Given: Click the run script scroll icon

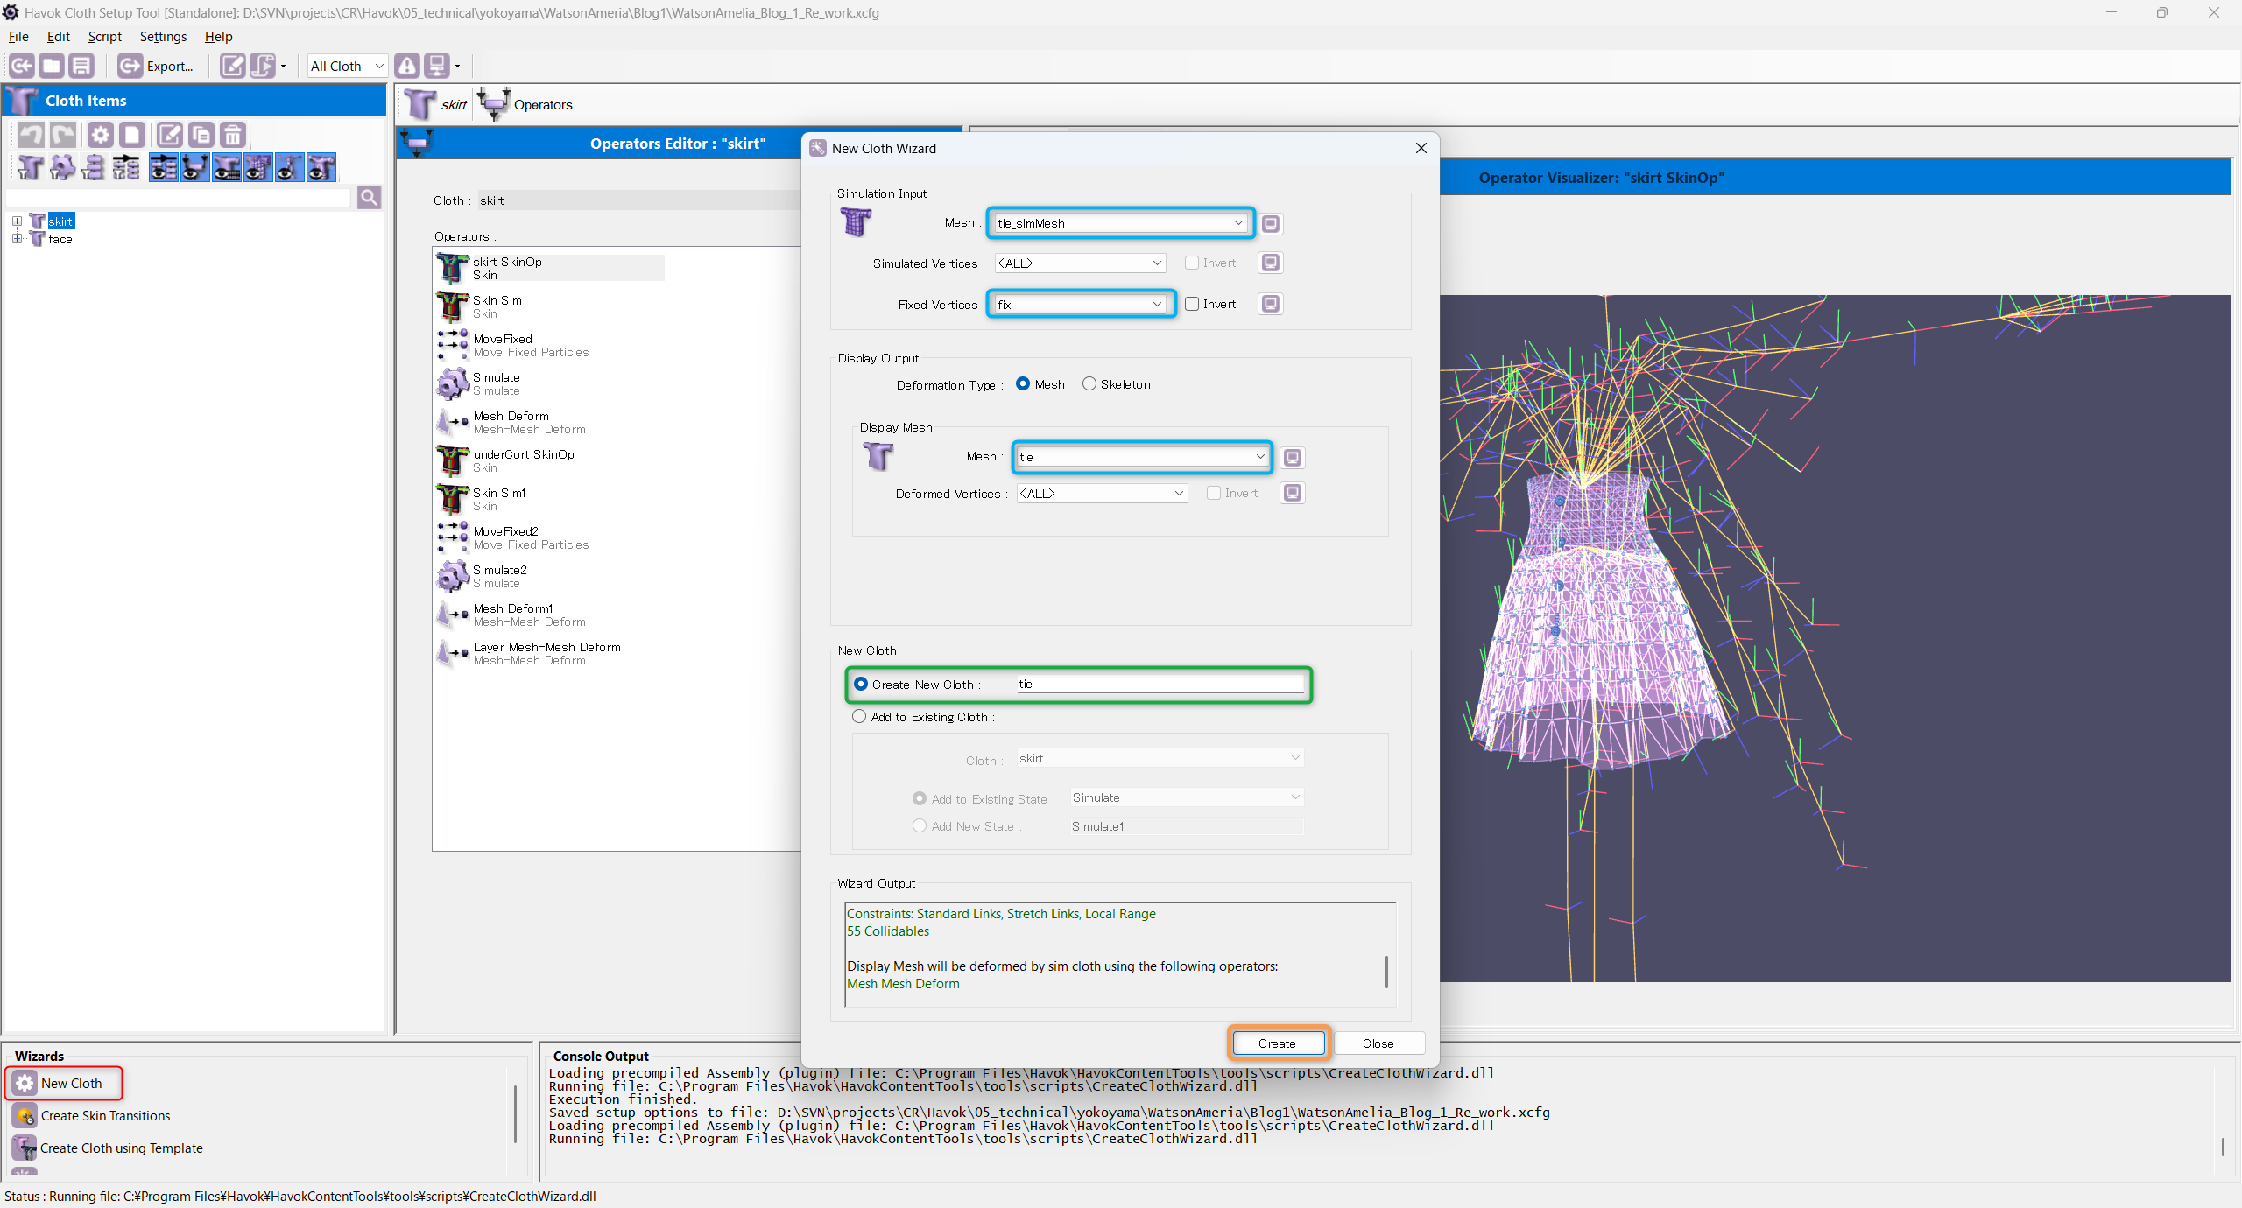Looking at the screenshot, I should point(262,66).
